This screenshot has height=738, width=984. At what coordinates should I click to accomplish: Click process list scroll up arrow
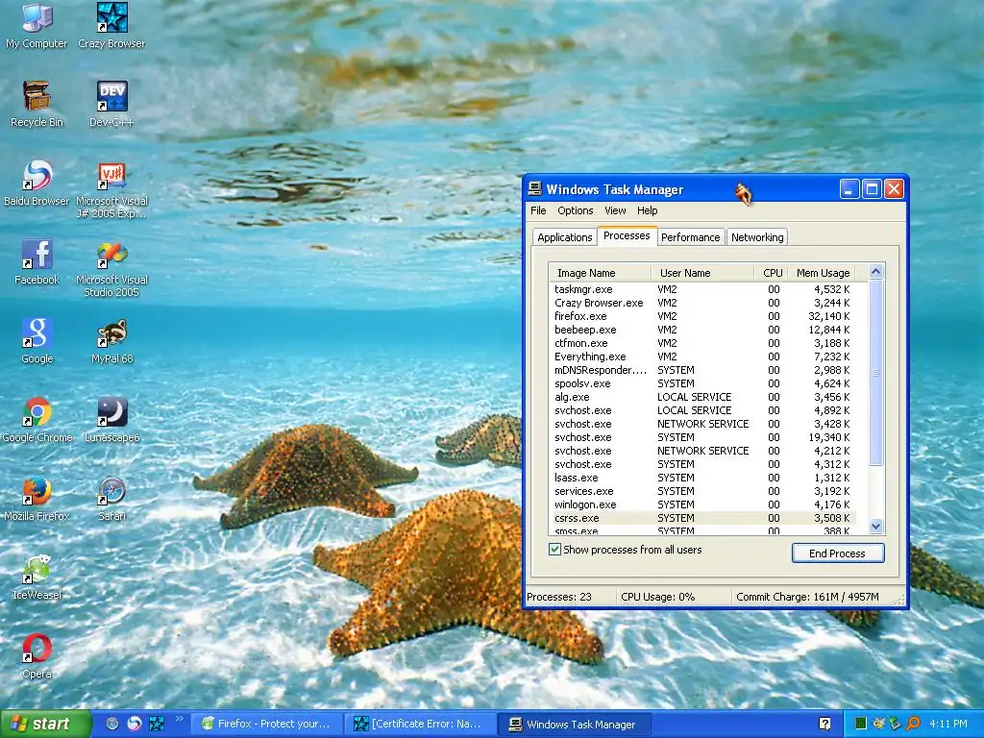pyautogui.click(x=876, y=272)
